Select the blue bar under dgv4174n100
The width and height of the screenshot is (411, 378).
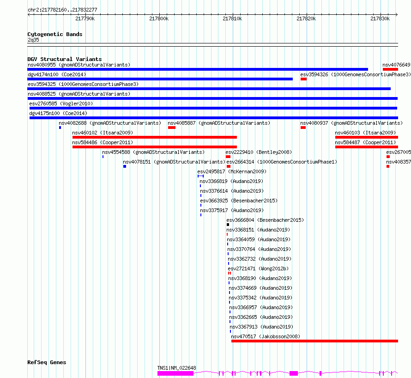tap(160, 79)
